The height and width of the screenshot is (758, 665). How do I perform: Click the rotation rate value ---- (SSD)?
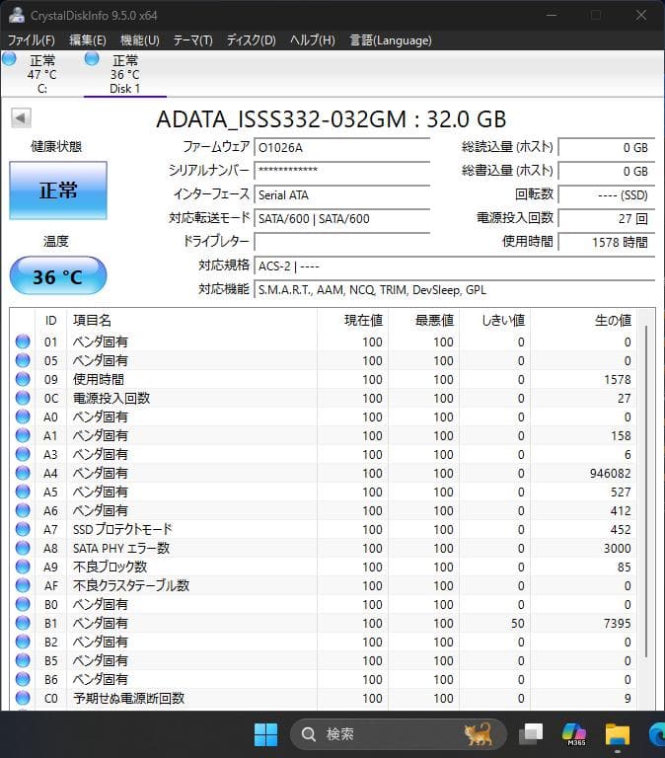pyautogui.click(x=607, y=194)
